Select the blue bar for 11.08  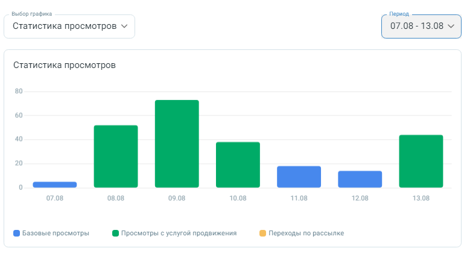[x=299, y=177]
